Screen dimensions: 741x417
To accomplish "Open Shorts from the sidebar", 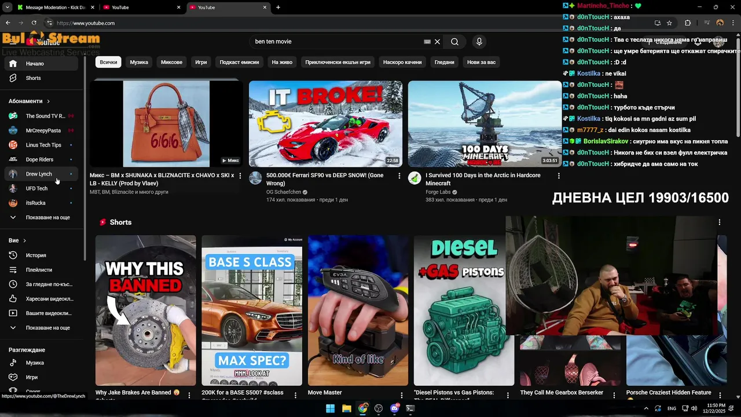I will point(41,78).
